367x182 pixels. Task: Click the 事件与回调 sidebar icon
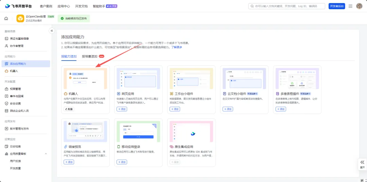pyautogui.click(x=6, y=96)
